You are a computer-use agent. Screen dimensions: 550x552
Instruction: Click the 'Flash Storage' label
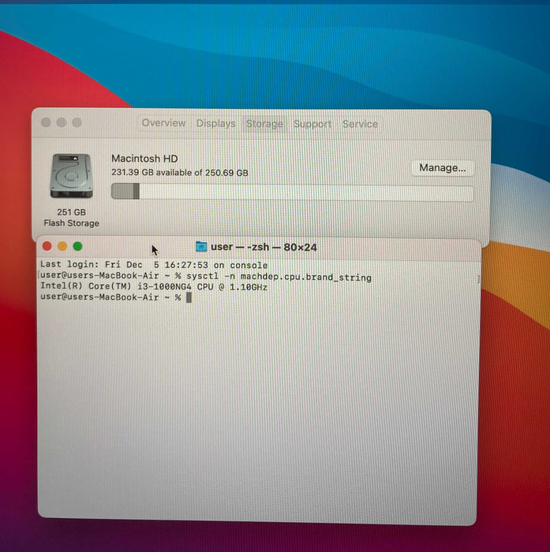click(72, 223)
